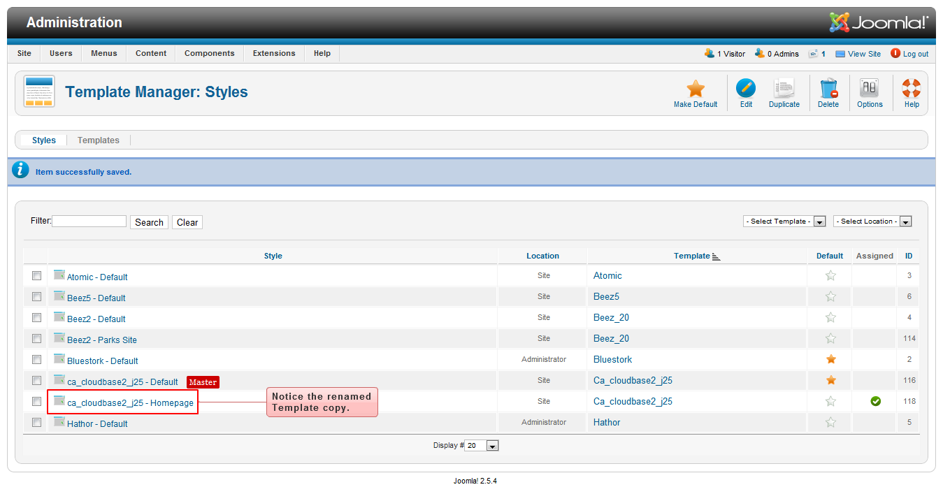This screenshot has height=494, width=943.
Task: Click the Hathor template name link
Action: pos(607,422)
